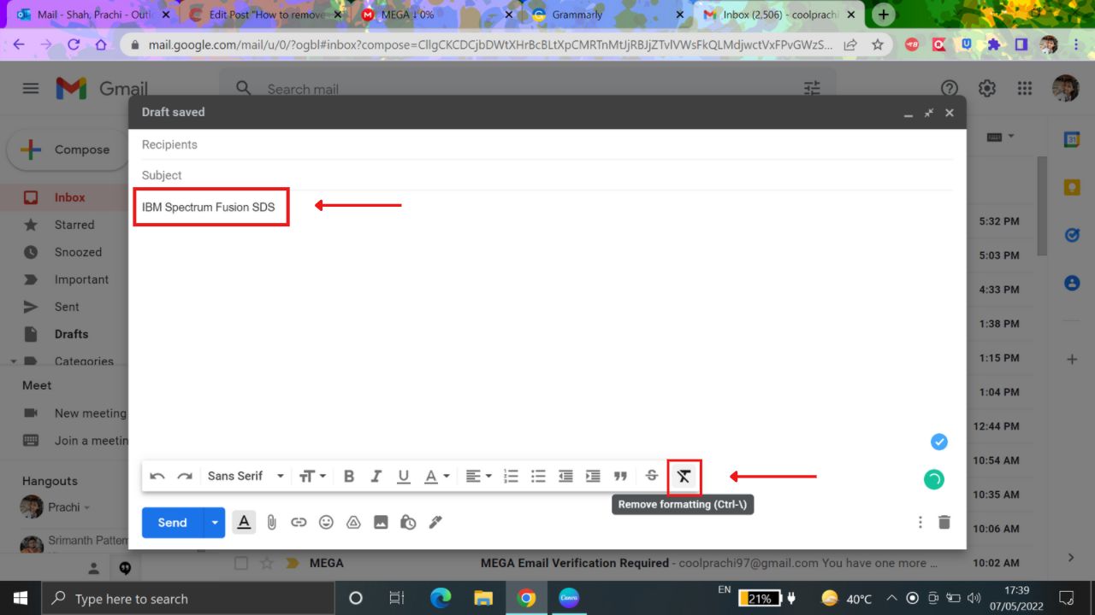Open the Important folder
Screen dimensions: 1095x615
pos(81,279)
